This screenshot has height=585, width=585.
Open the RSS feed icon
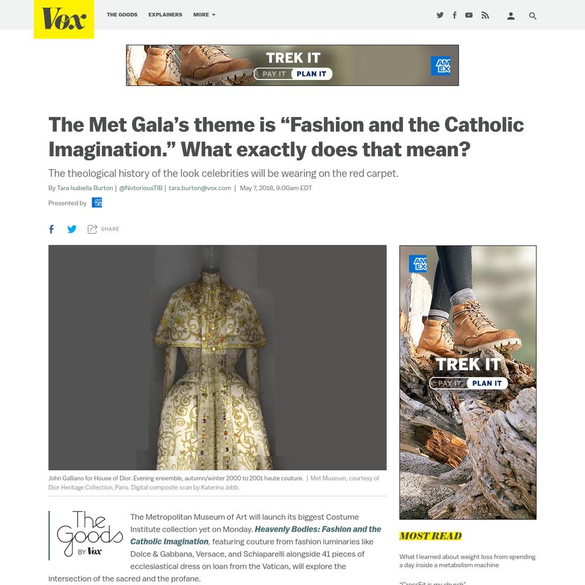(485, 15)
